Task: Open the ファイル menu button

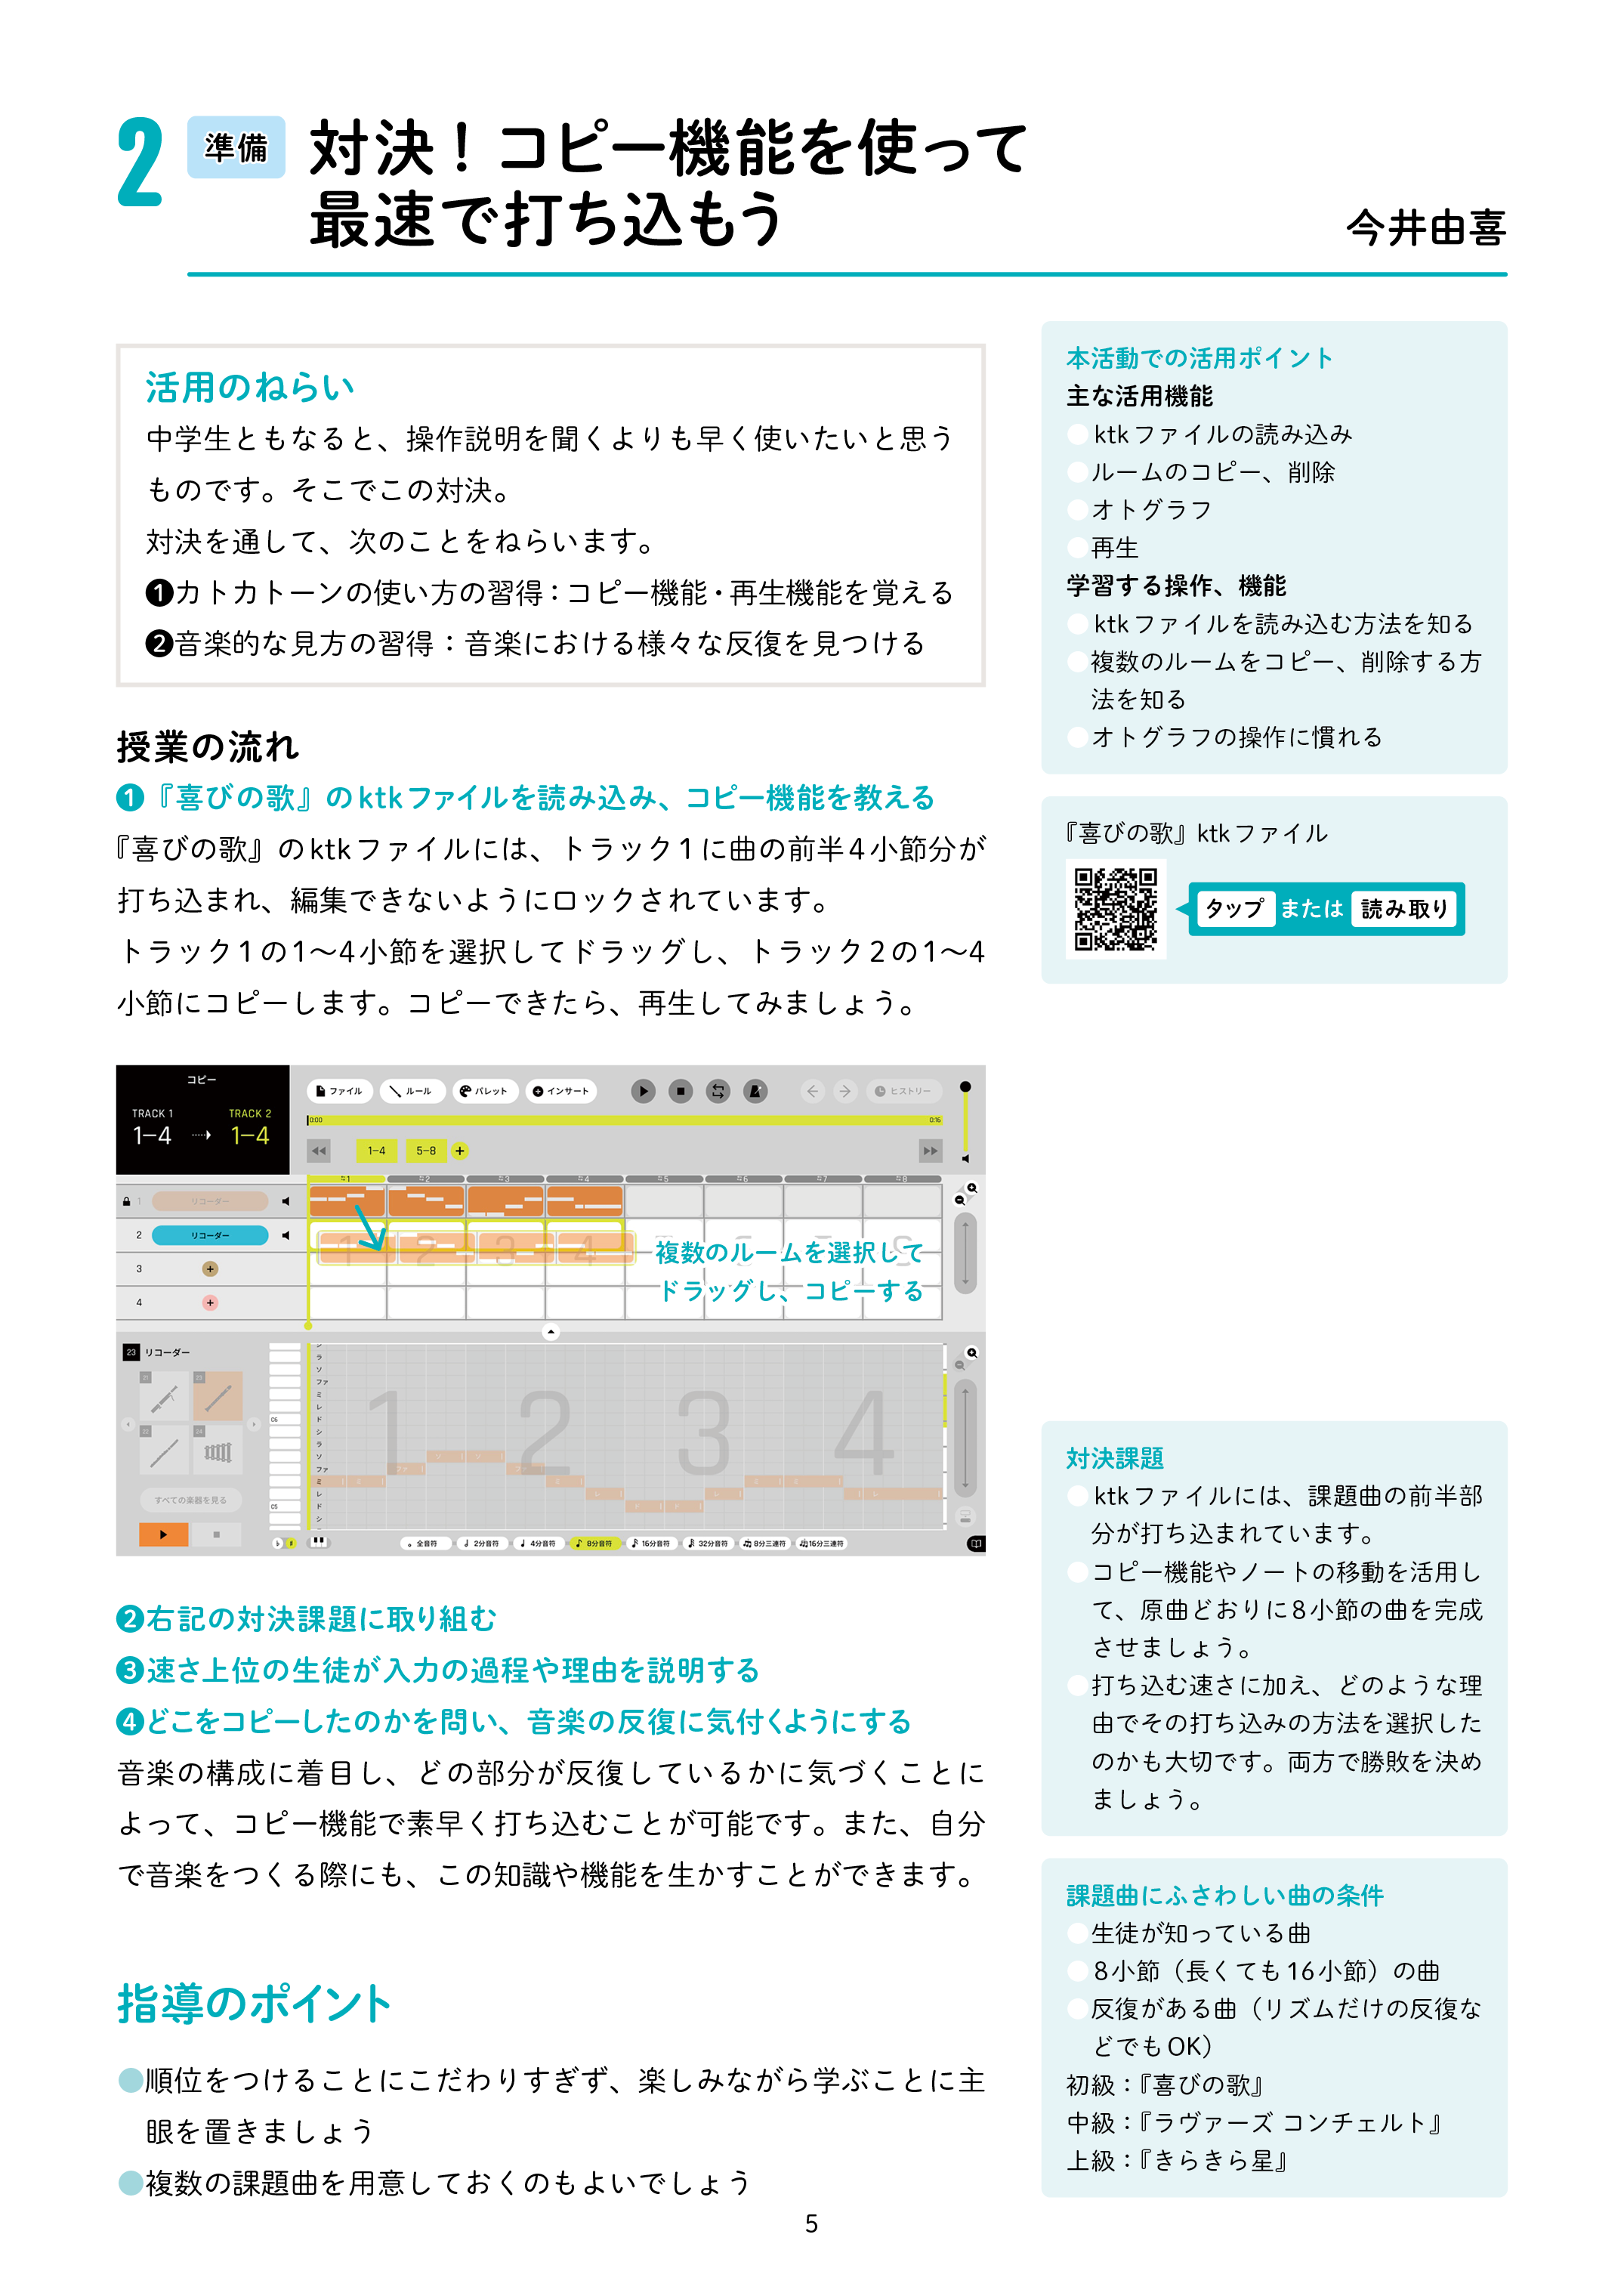Action: pyautogui.click(x=339, y=1091)
